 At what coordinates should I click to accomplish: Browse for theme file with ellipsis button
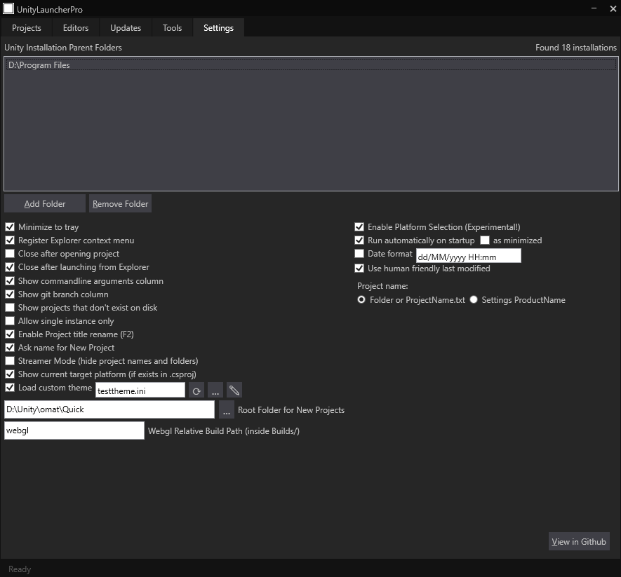(215, 391)
